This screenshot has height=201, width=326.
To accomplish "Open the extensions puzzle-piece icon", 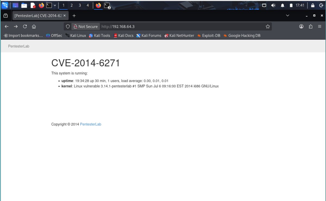I will 311,26.
